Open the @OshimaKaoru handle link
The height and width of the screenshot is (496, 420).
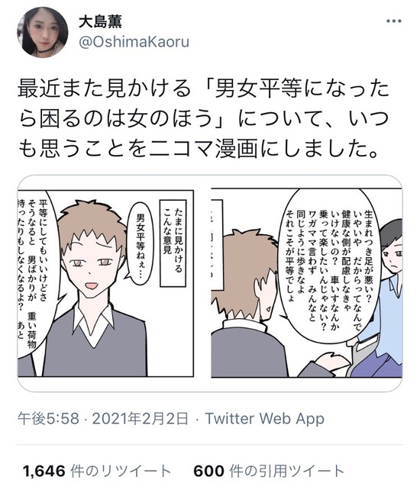coord(134,43)
